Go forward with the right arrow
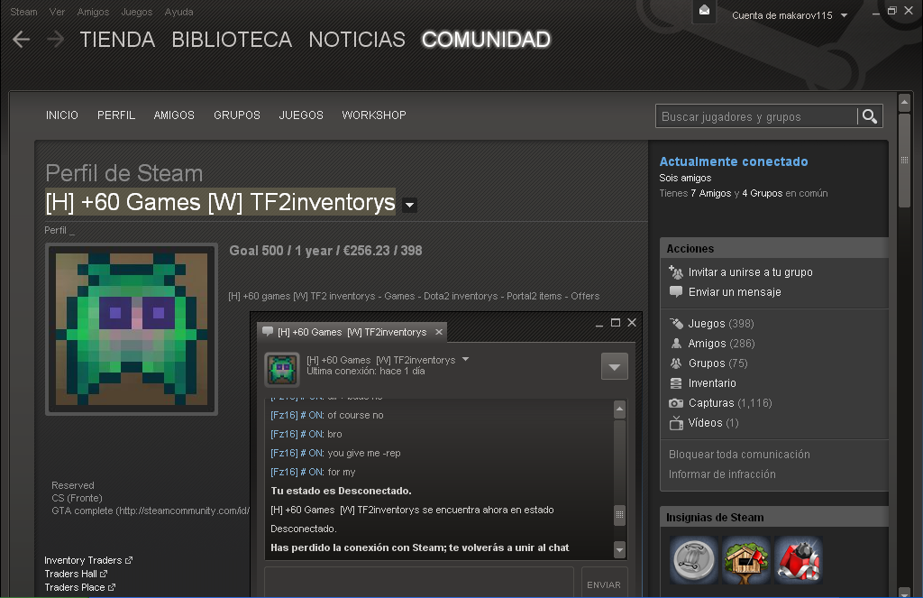 [x=55, y=40]
